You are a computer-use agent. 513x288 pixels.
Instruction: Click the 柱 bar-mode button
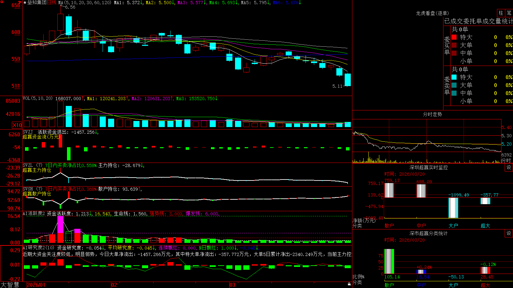[501, 13]
